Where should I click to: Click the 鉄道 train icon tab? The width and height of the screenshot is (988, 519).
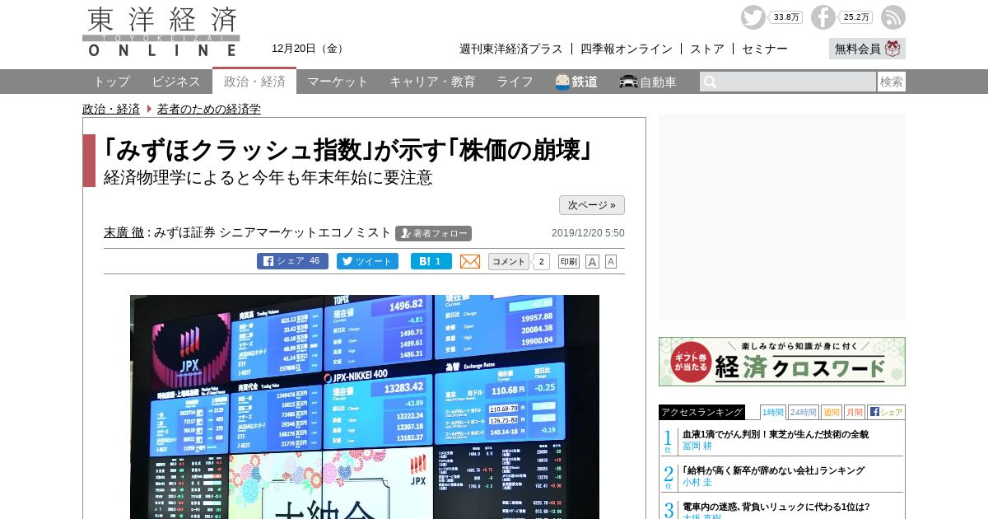click(x=576, y=82)
